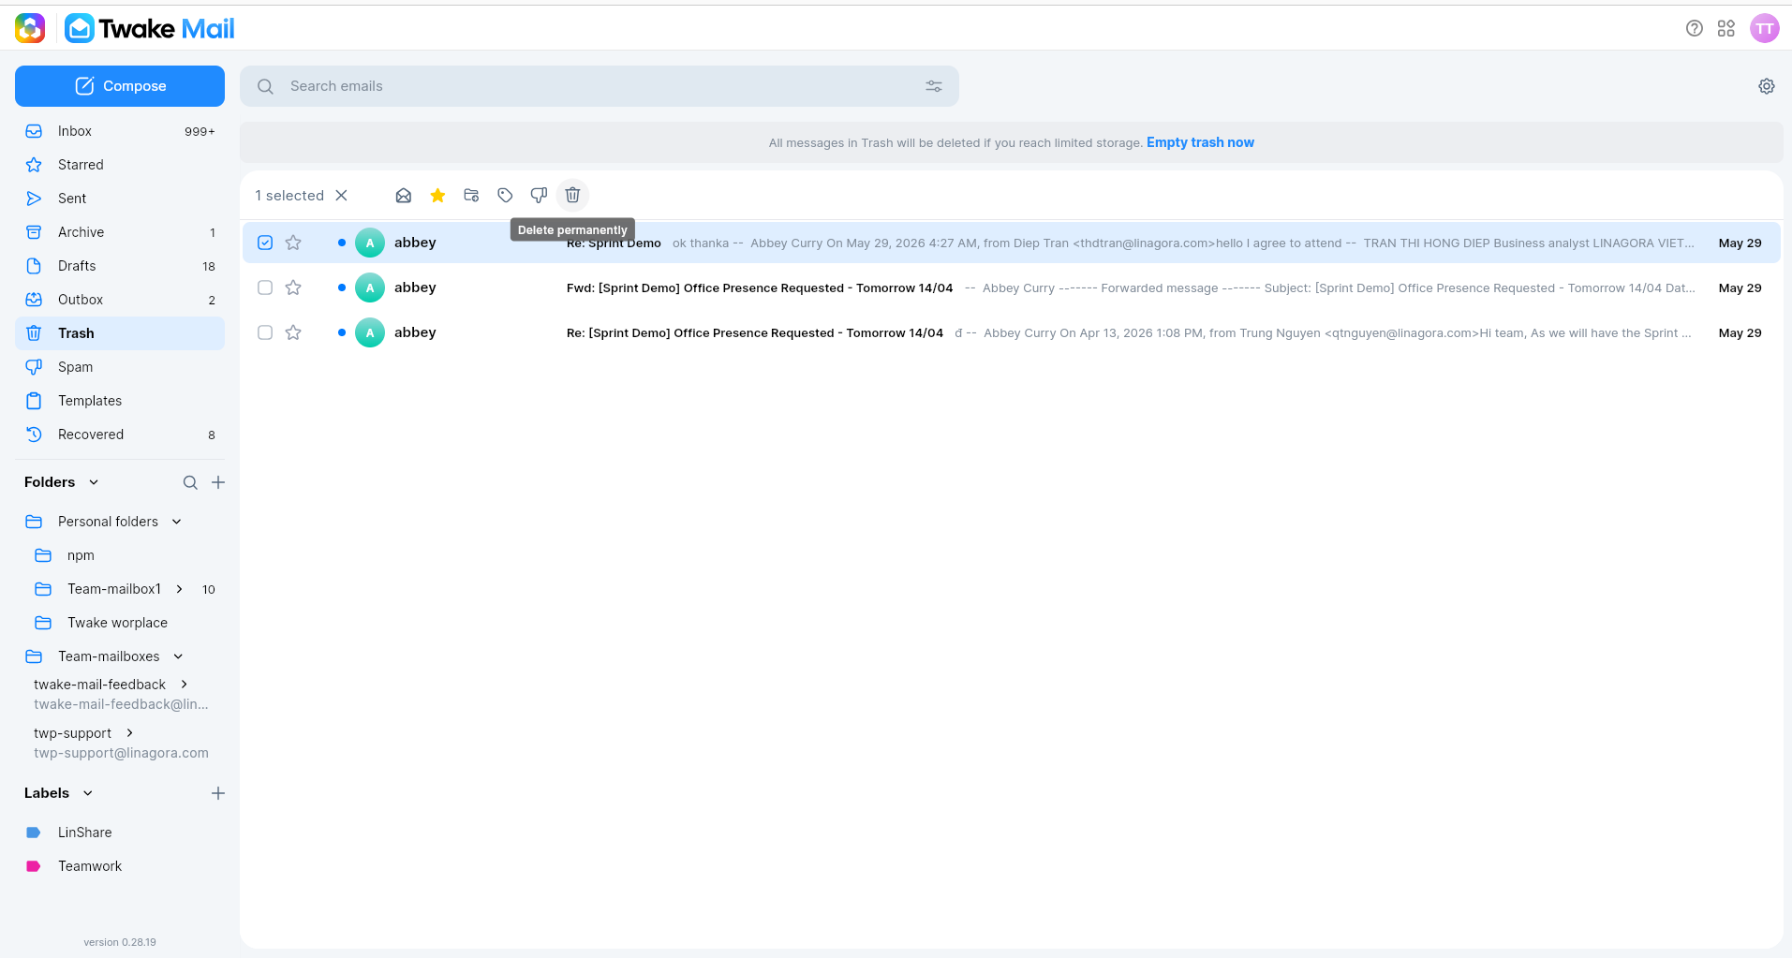Clear the selection with X icon

tap(342, 195)
